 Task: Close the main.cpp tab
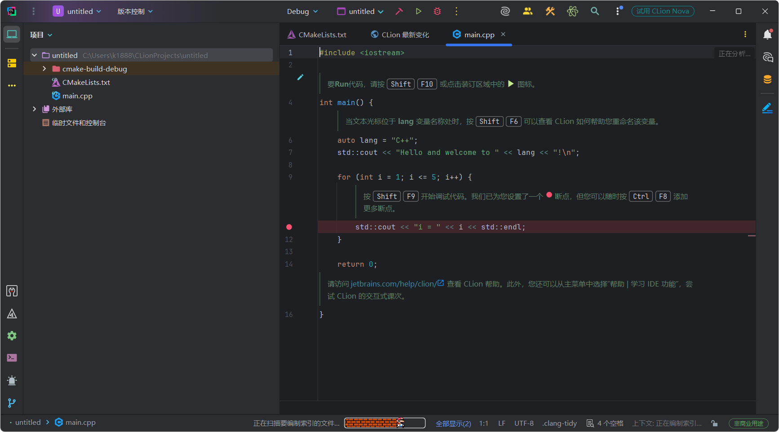(503, 34)
